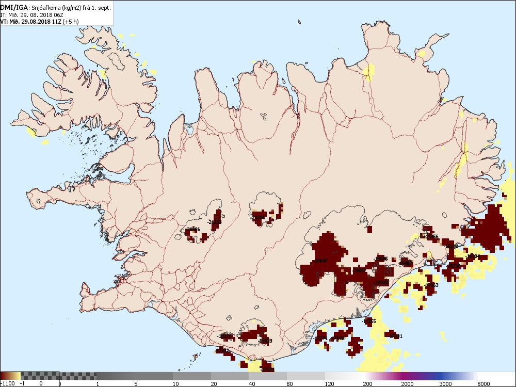Click the legend label 80
Screen dimensions: 516x387
click(x=290, y=383)
